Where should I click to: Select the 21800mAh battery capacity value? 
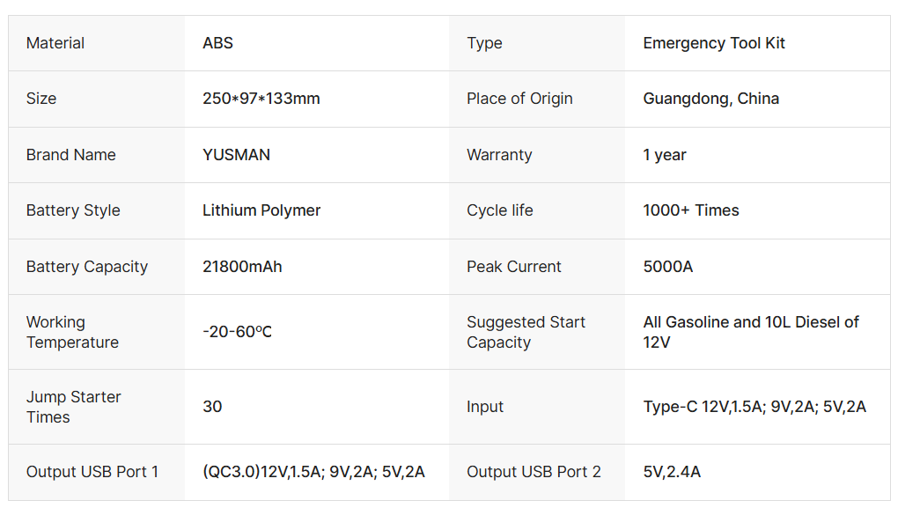click(x=242, y=267)
